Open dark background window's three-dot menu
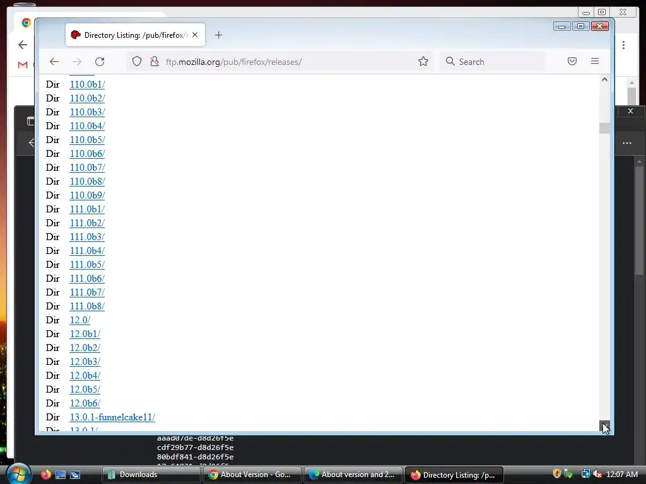This screenshot has height=484, width=646. tap(626, 143)
